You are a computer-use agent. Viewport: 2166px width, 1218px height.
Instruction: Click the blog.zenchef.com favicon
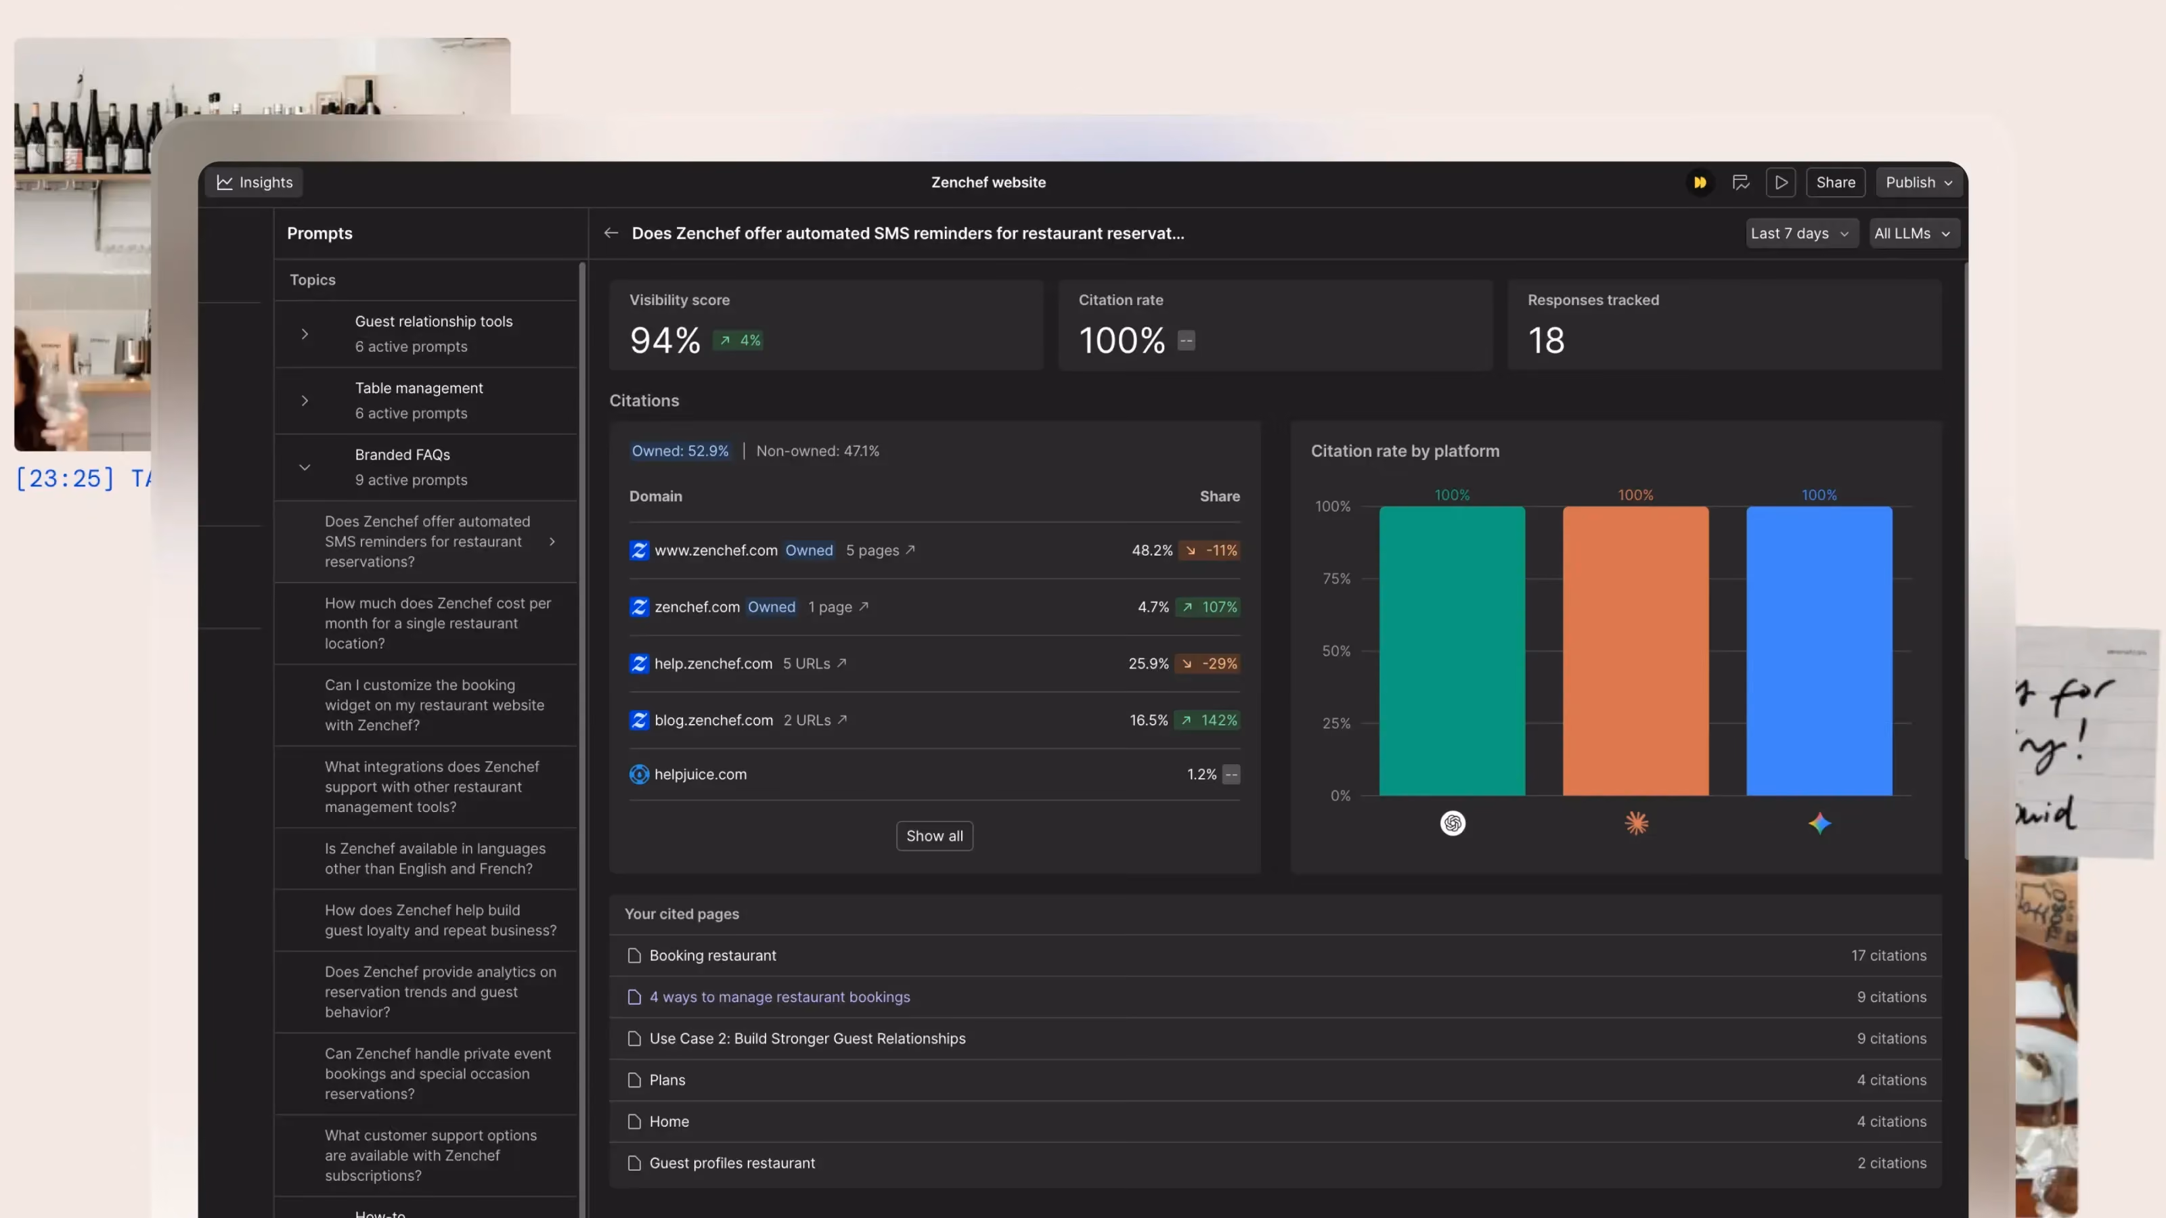[639, 719]
